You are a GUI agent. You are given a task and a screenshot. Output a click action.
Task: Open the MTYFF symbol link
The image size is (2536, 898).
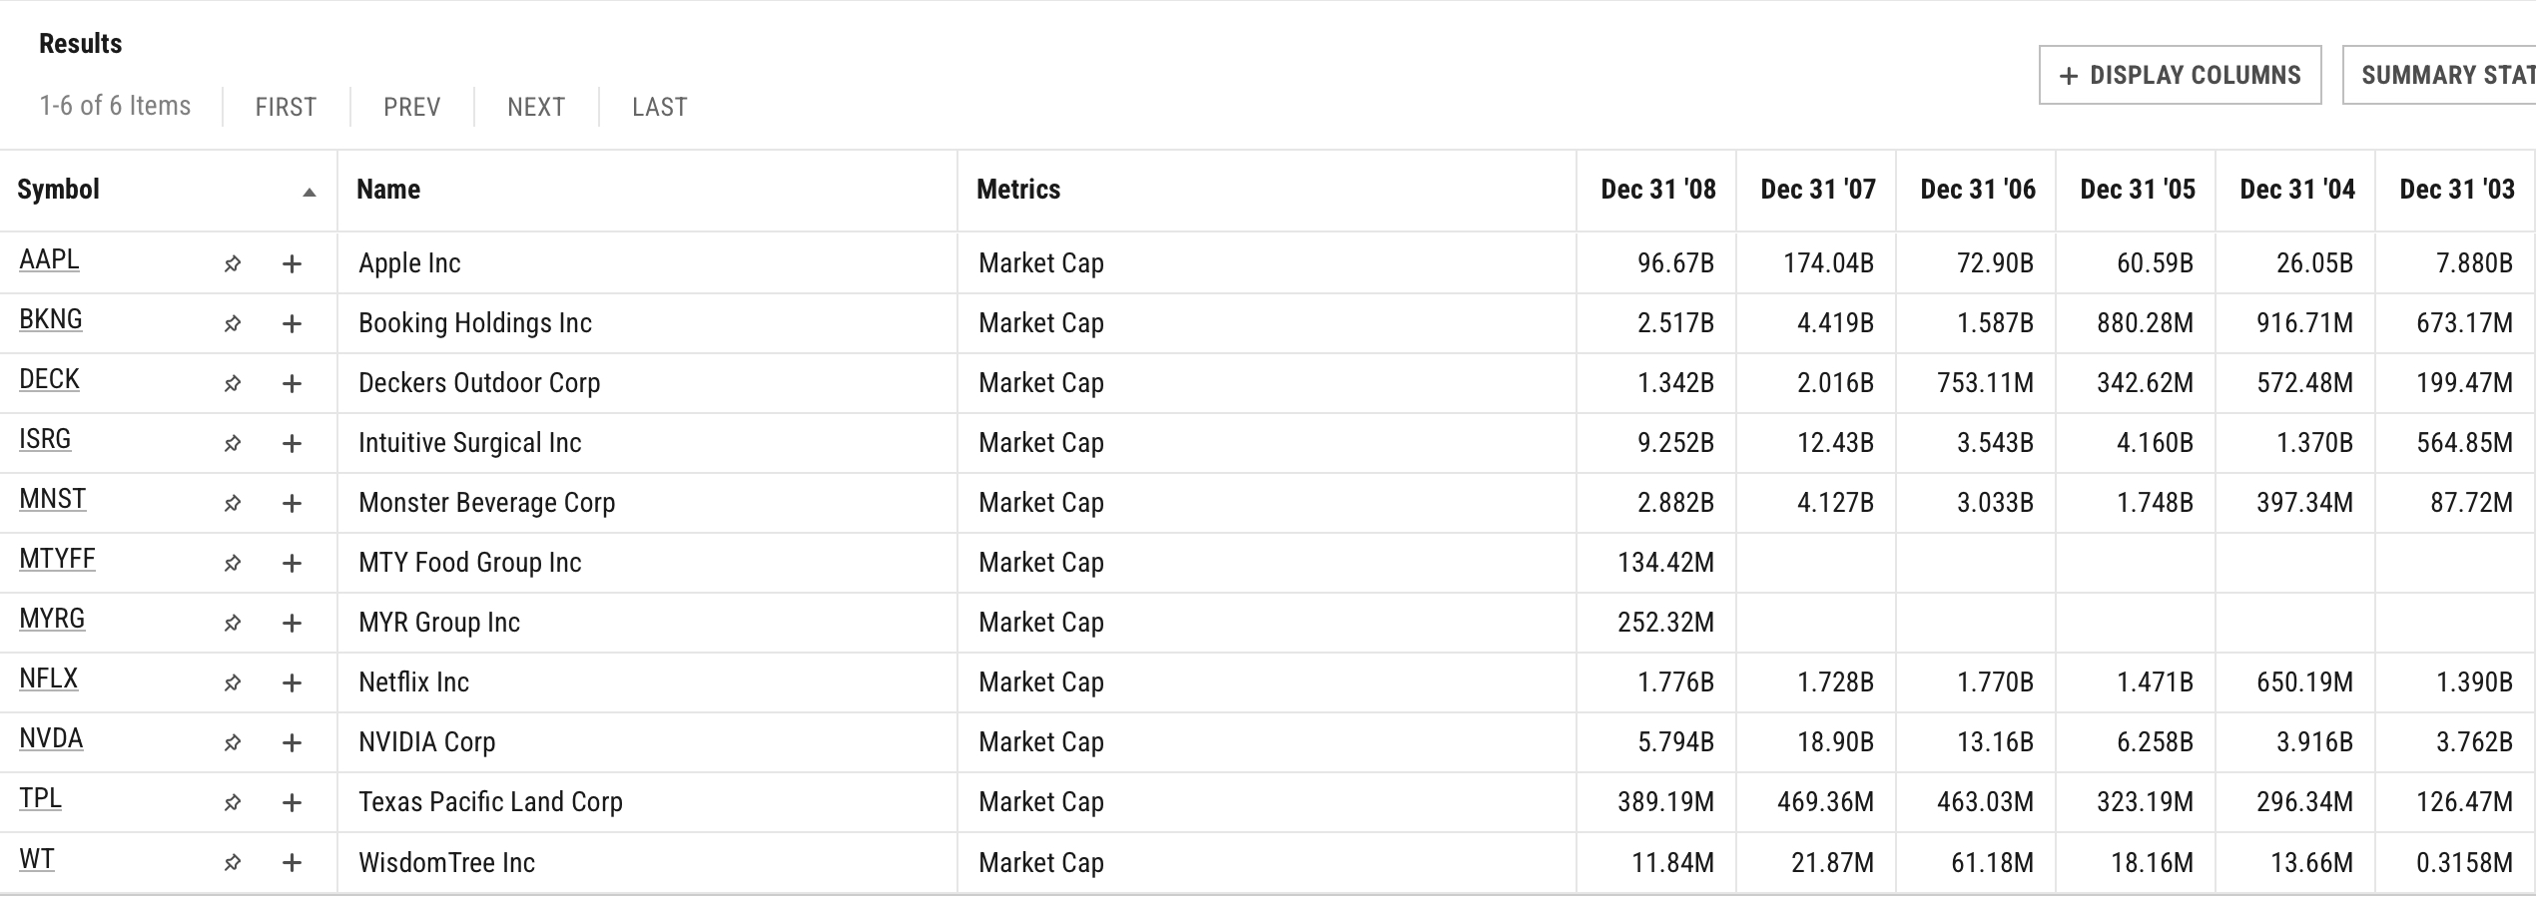pos(57,559)
